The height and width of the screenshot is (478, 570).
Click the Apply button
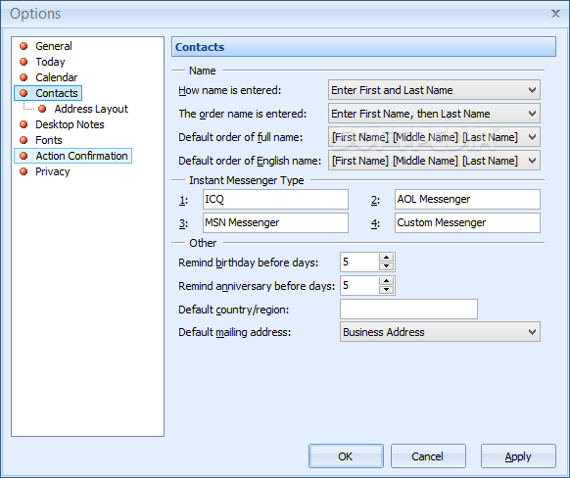518,456
